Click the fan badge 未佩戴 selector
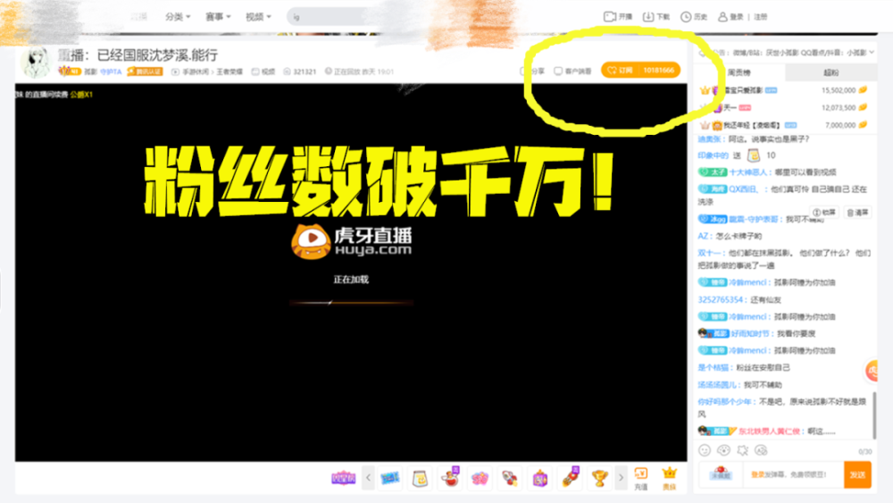 (x=721, y=474)
